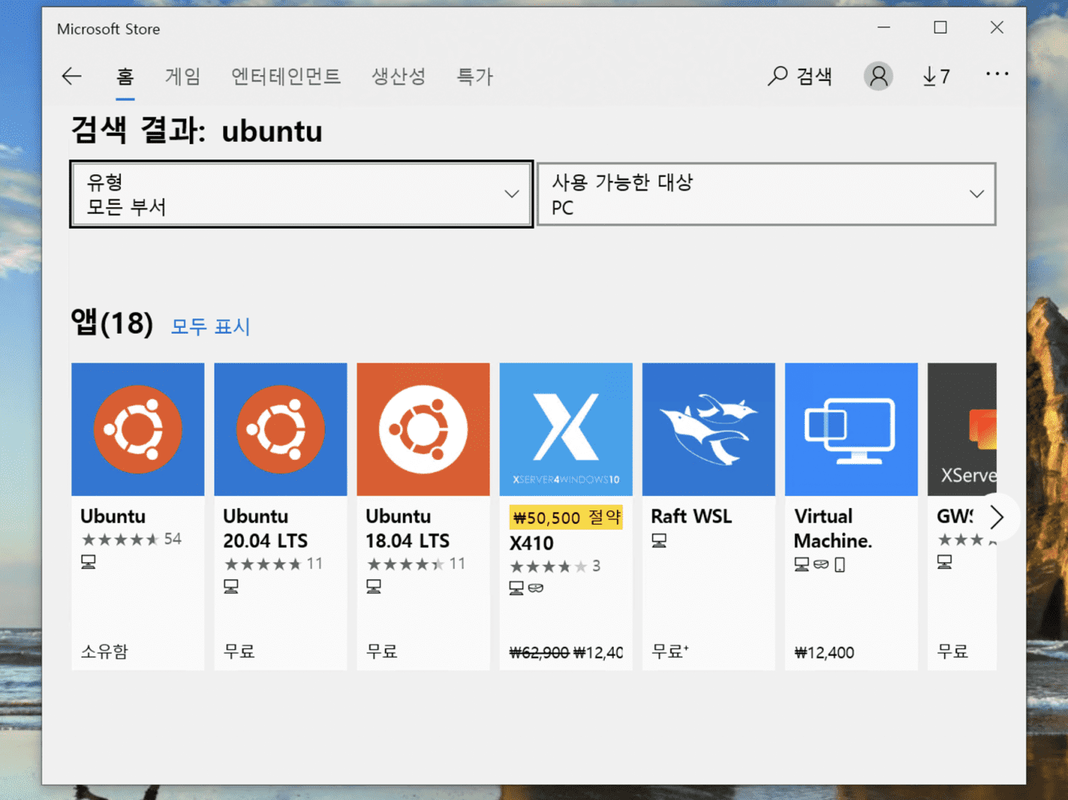Click the mobile device icon under Virtual Machine
Image resolution: width=1068 pixels, height=800 pixels.
(x=840, y=565)
